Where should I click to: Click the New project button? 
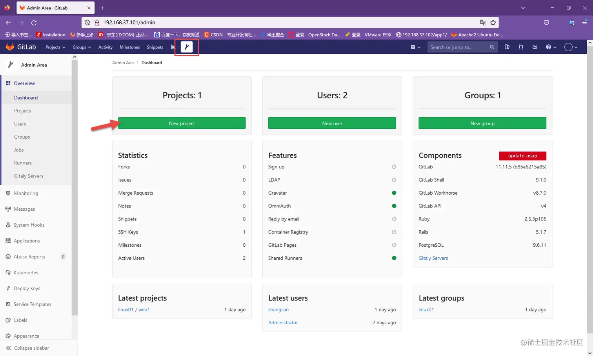pyautogui.click(x=182, y=123)
